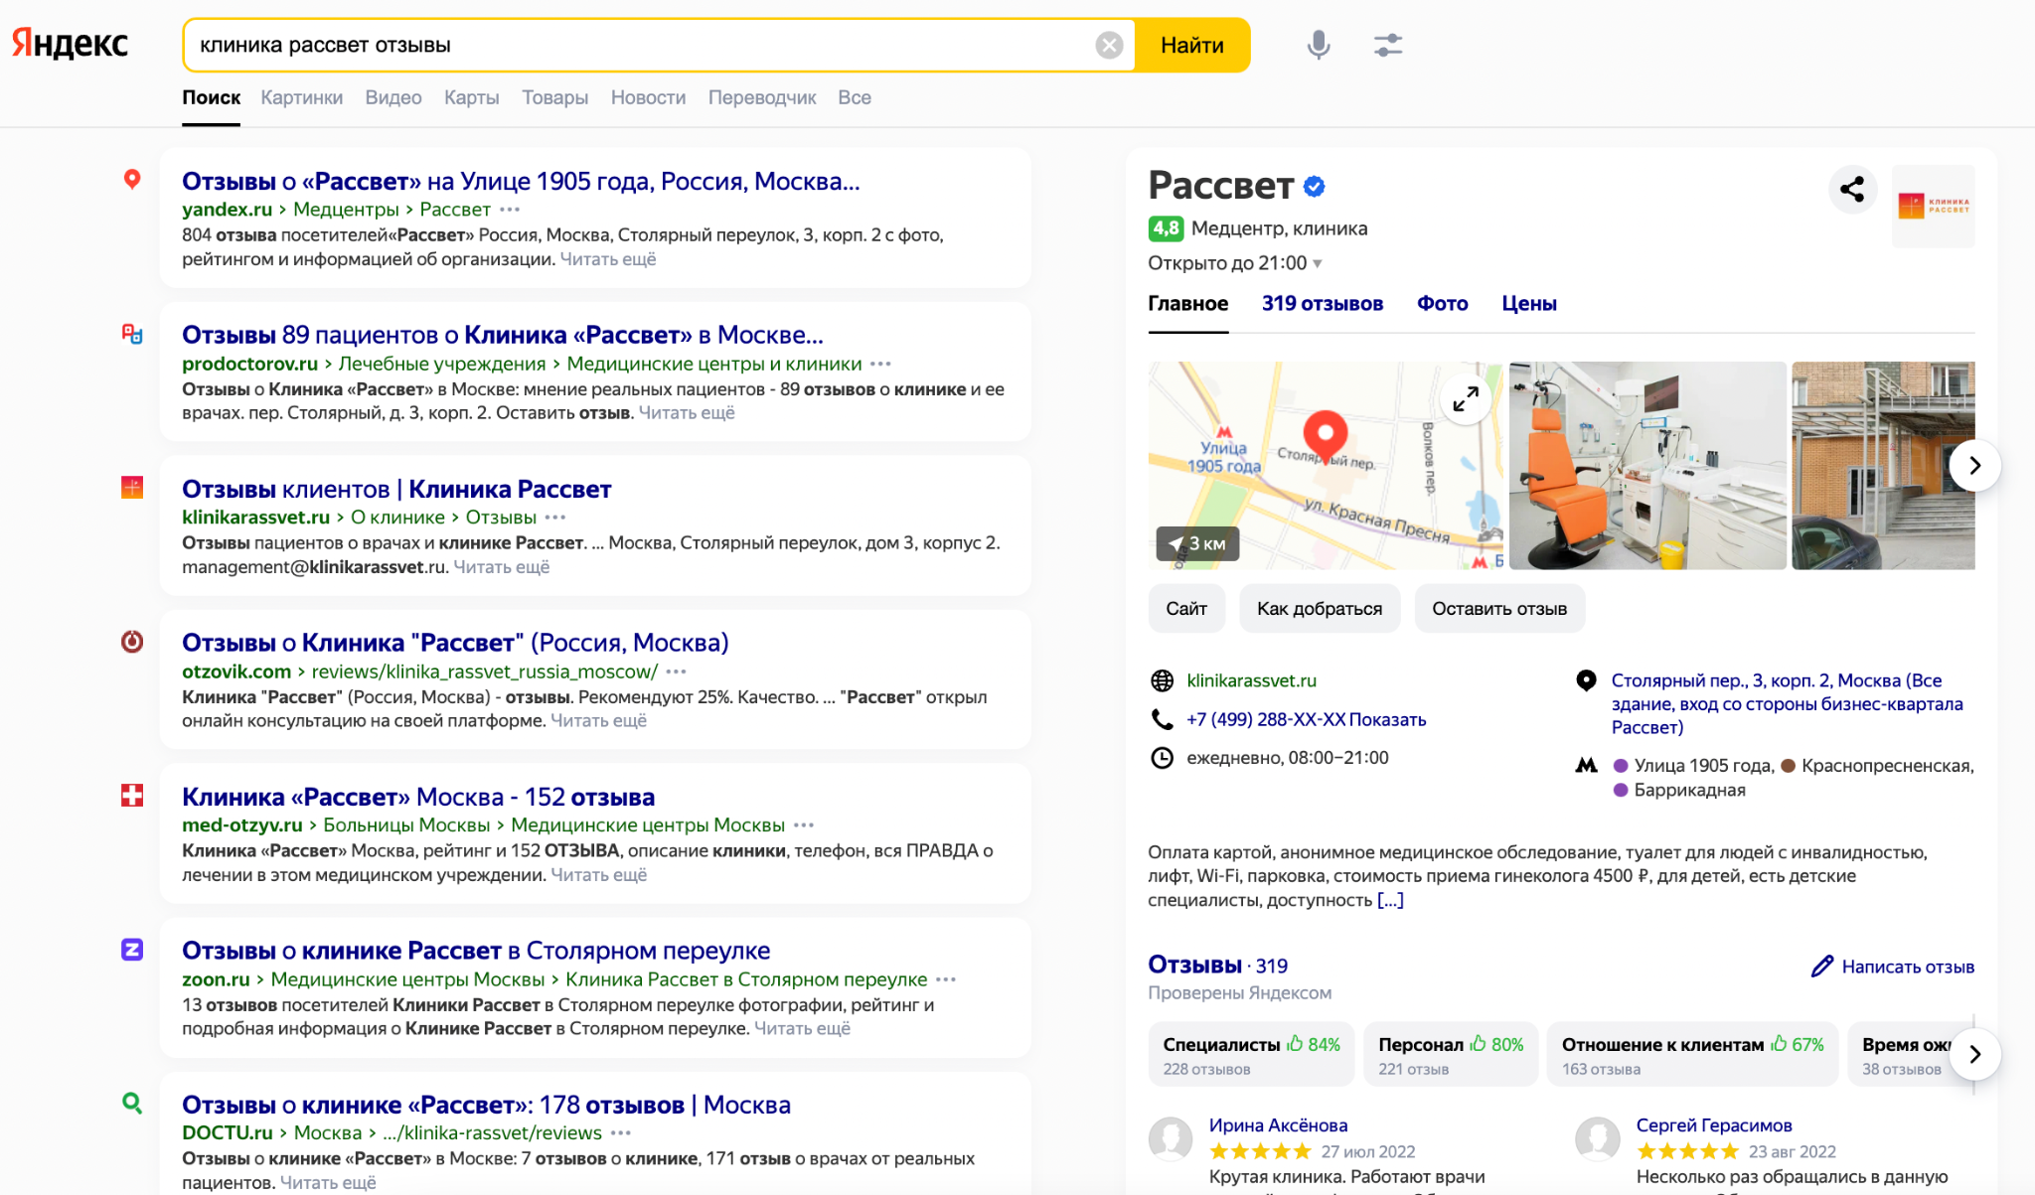2035x1195 pixels.
Task: Click the Как добраться button
Action: pyautogui.click(x=1319, y=609)
